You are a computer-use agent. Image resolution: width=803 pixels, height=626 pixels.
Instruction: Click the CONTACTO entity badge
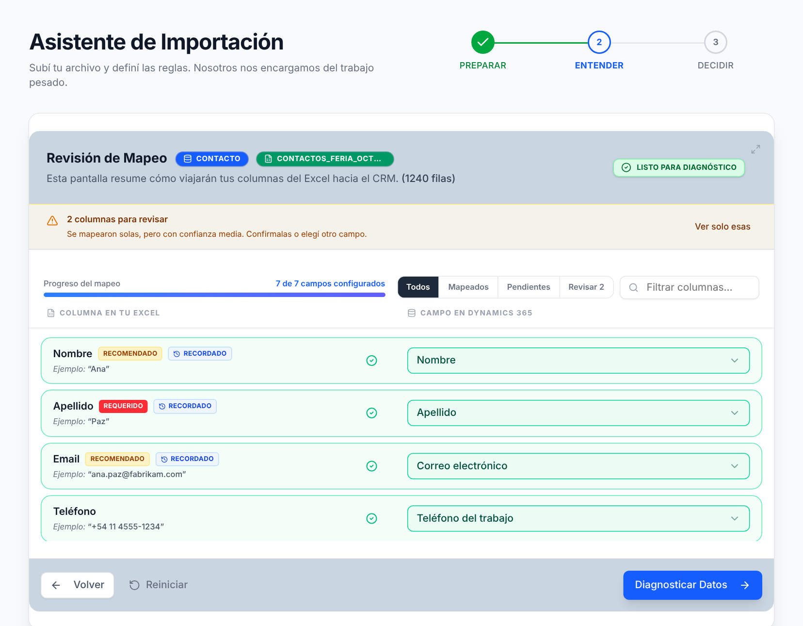[212, 159]
